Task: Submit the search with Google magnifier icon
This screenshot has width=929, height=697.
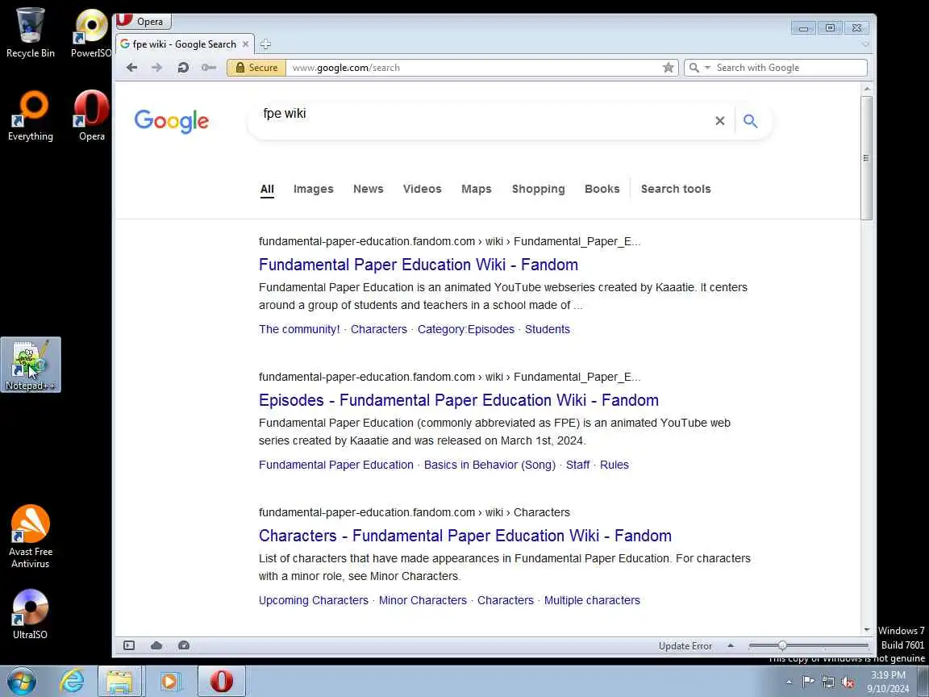Action: click(750, 121)
